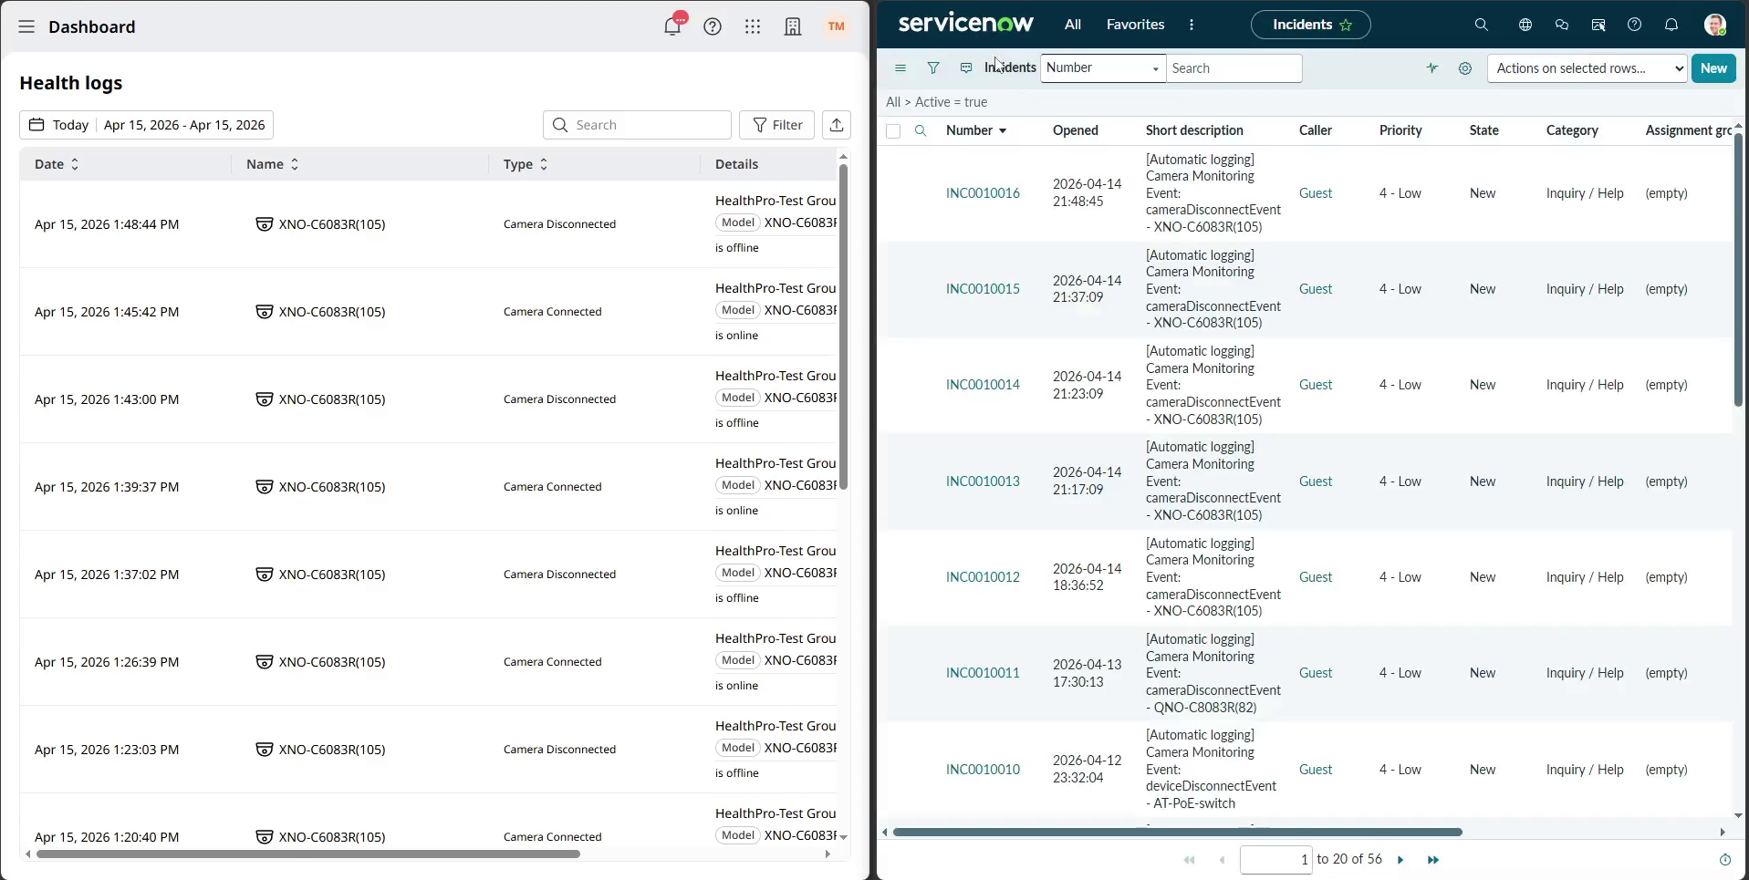The image size is (1749, 880).
Task: Click the Category column header
Action: pos(1572,130)
